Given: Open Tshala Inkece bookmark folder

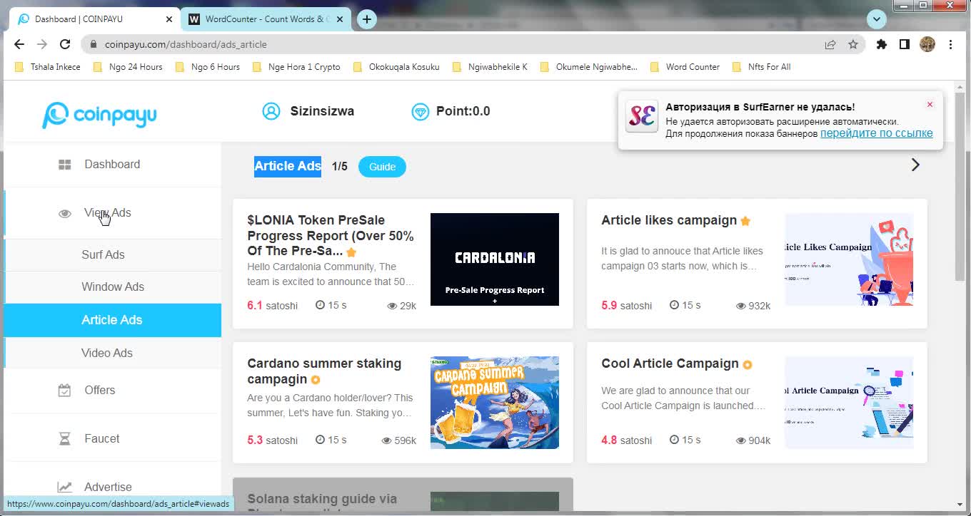Looking at the screenshot, I should 48,67.
